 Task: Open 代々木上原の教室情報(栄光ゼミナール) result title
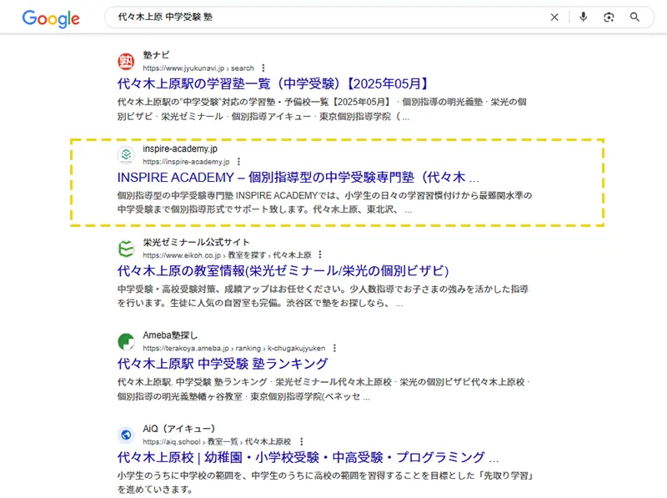[x=283, y=271]
